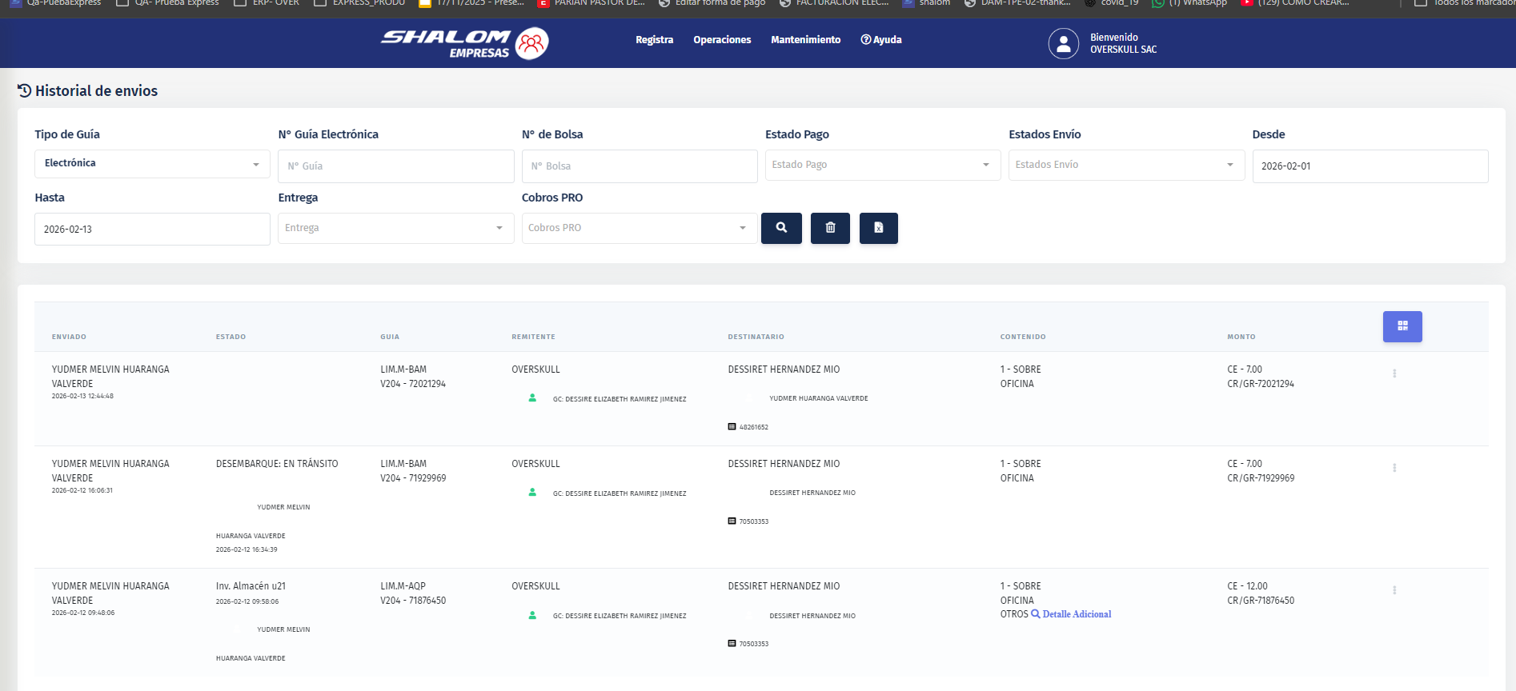Click the search magnifier button

781,228
